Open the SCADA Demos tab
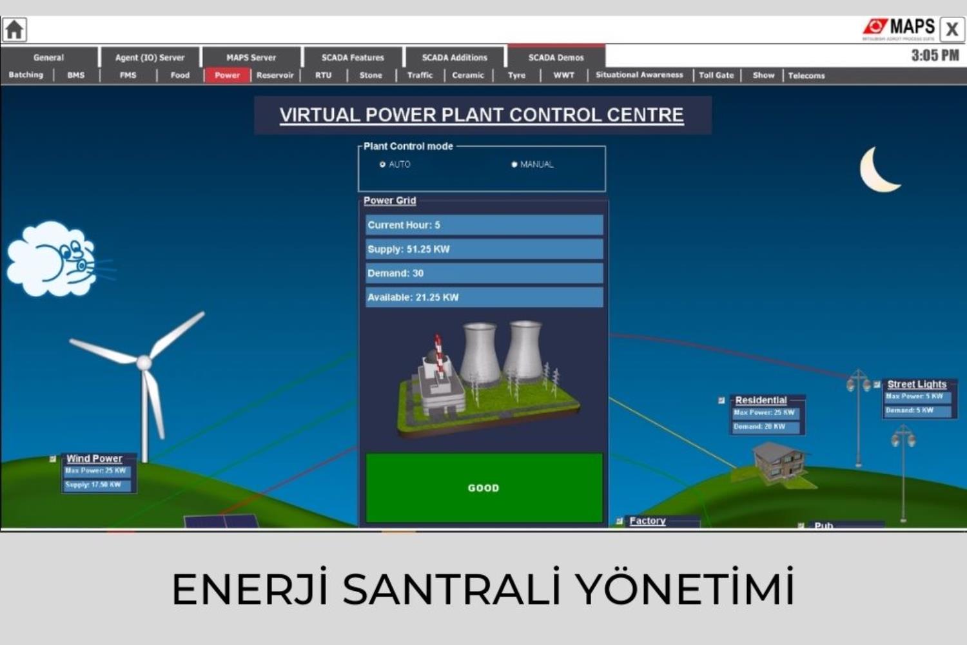This screenshot has height=645, width=967. pos(556,57)
